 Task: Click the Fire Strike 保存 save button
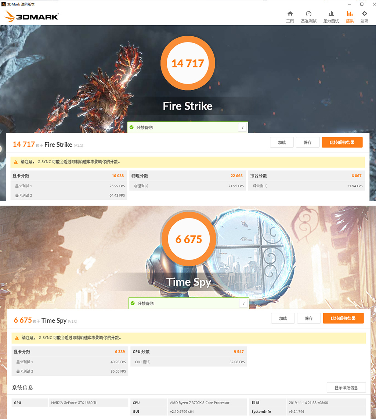pos(308,143)
